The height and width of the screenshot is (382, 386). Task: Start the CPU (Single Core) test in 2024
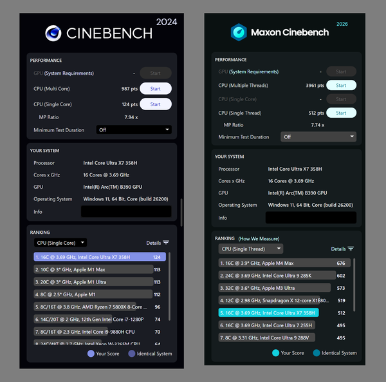pyautogui.click(x=156, y=104)
